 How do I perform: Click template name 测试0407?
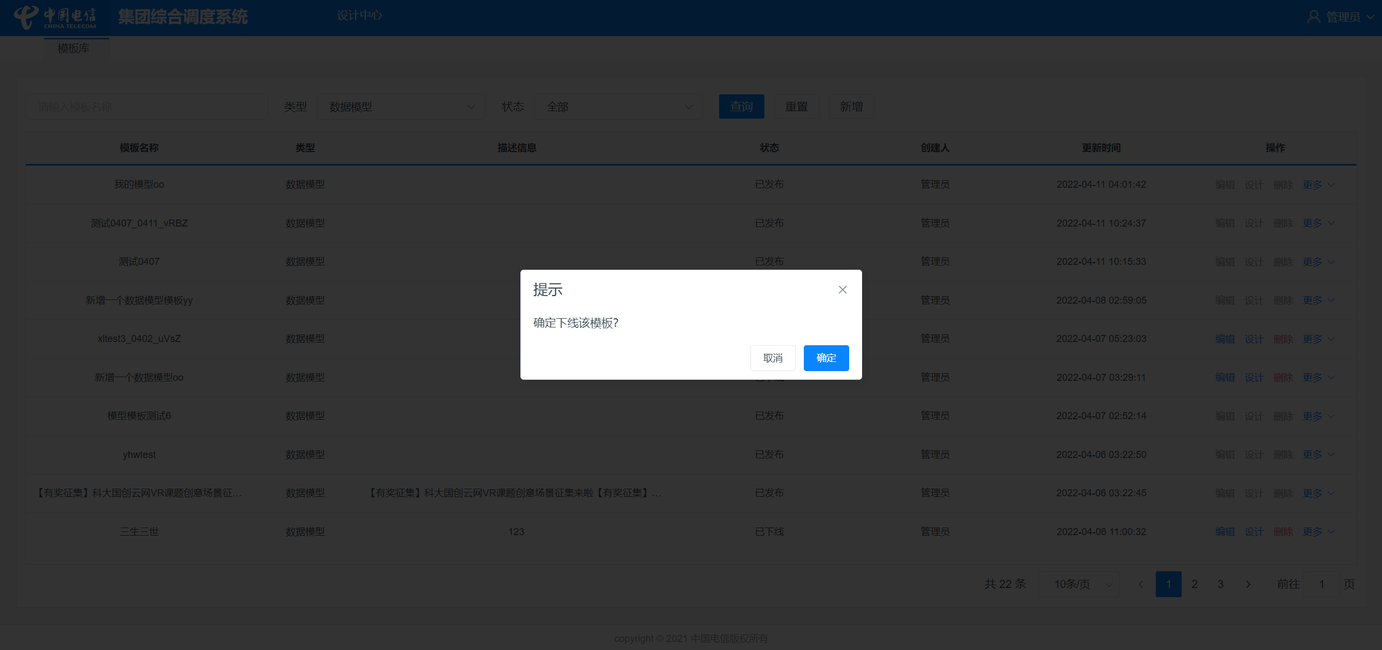(x=139, y=262)
